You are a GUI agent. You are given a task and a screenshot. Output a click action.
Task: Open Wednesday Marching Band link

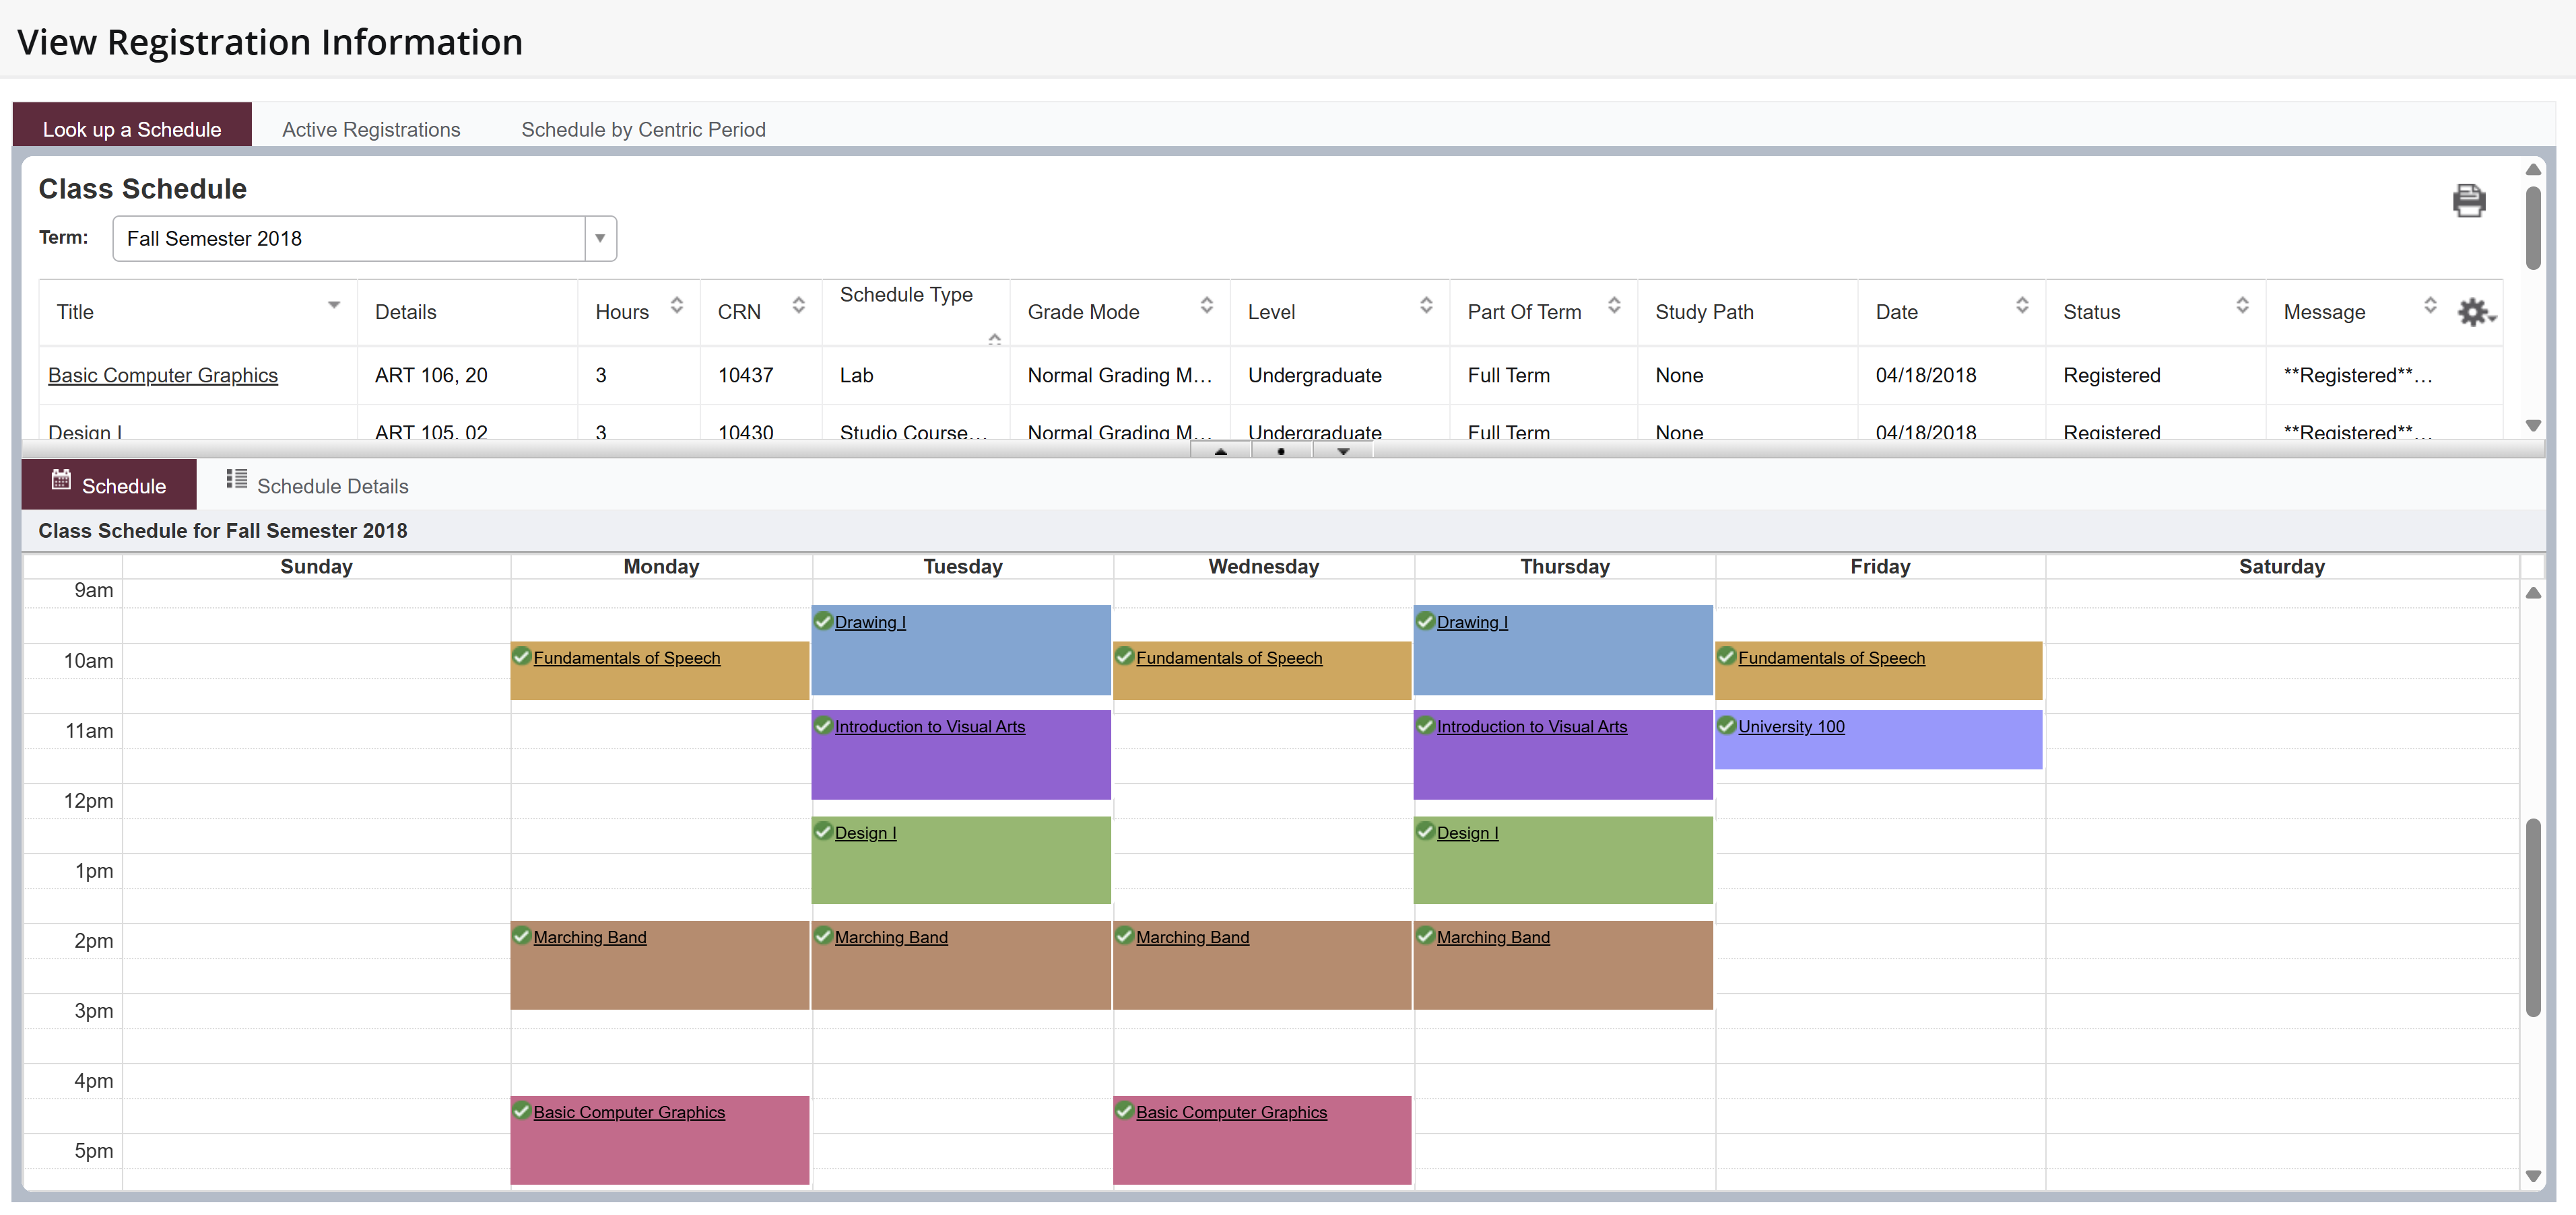click(x=1192, y=937)
